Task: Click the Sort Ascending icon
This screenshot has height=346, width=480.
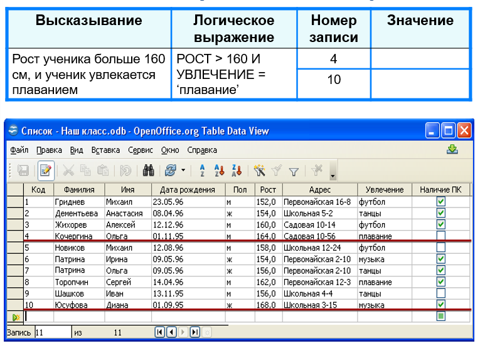Action: coord(202,170)
